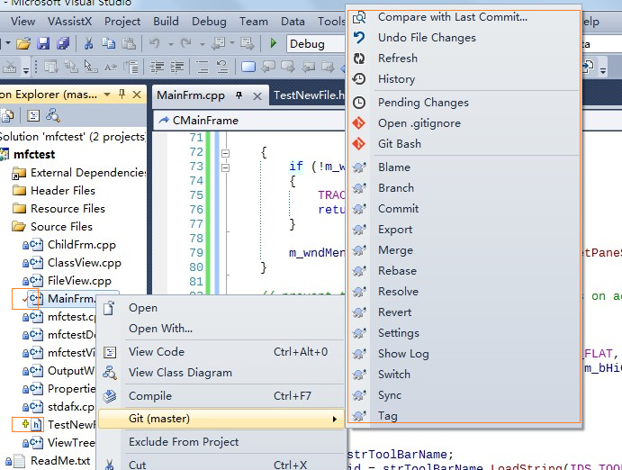The height and width of the screenshot is (470, 622).
Task: Click the Cut scissors icon in toolbar
Action: point(88,43)
